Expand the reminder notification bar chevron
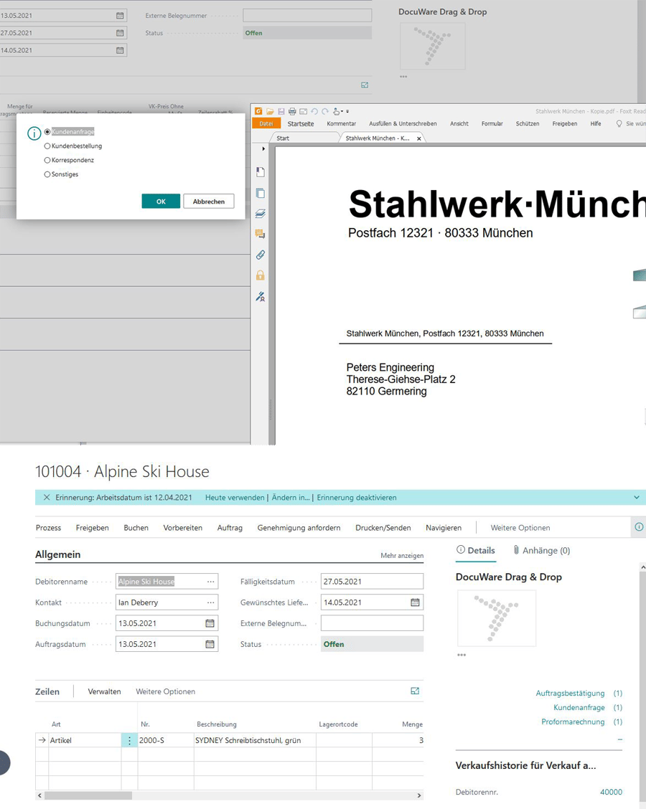646x809 pixels. tap(636, 497)
